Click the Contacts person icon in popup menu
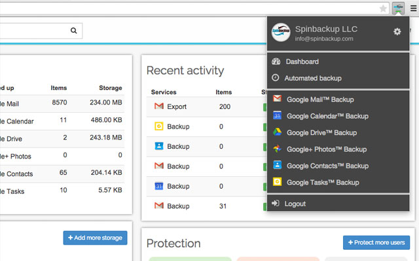The image size is (419, 261). [x=277, y=165]
